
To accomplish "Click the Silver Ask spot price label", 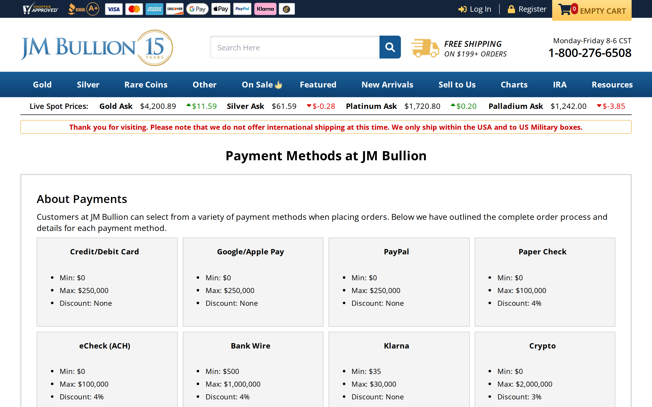I will coord(245,106).
